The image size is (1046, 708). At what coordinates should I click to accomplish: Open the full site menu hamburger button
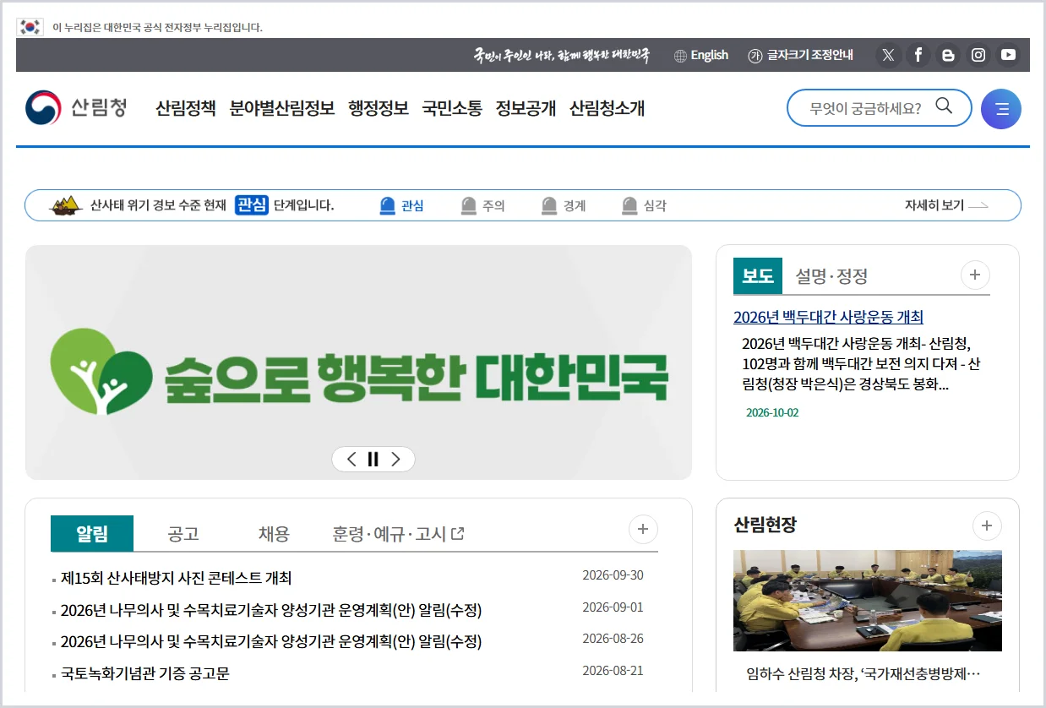(1001, 109)
